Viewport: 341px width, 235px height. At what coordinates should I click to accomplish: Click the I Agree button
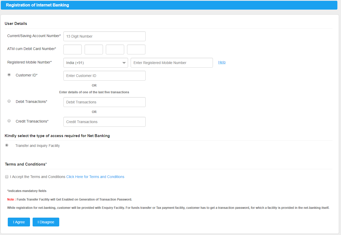tap(19, 222)
